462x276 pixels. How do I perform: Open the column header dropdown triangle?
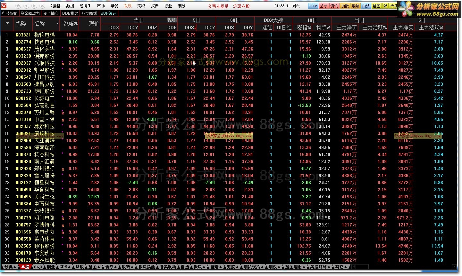(7, 23)
